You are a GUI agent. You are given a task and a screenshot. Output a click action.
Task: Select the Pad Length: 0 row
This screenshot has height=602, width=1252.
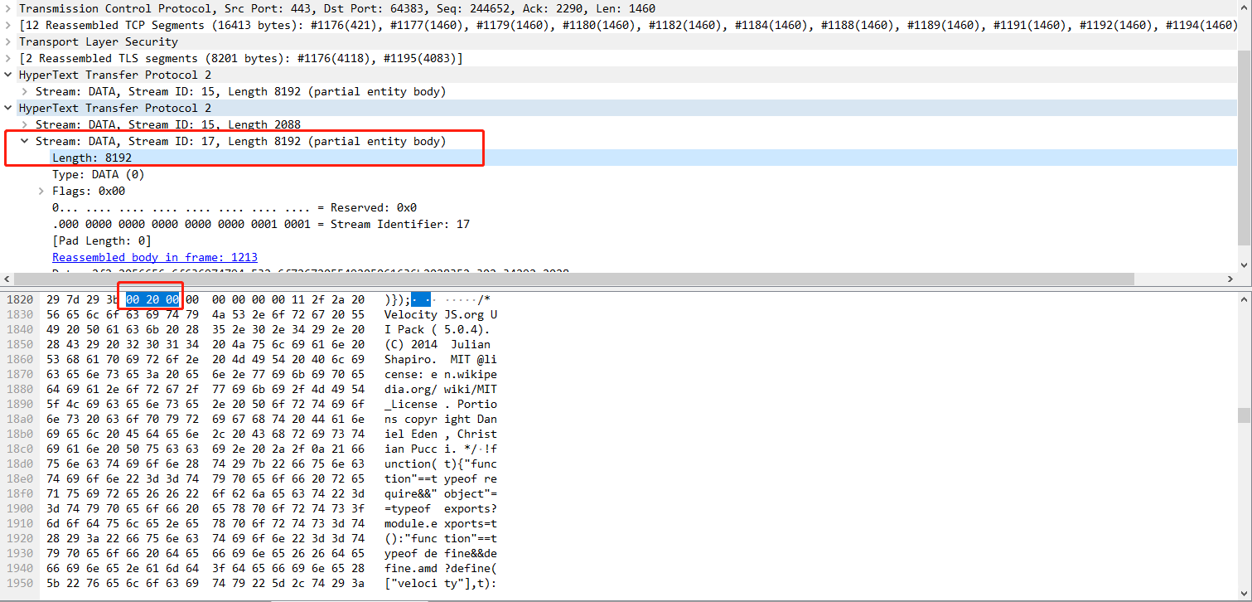tap(101, 240)
